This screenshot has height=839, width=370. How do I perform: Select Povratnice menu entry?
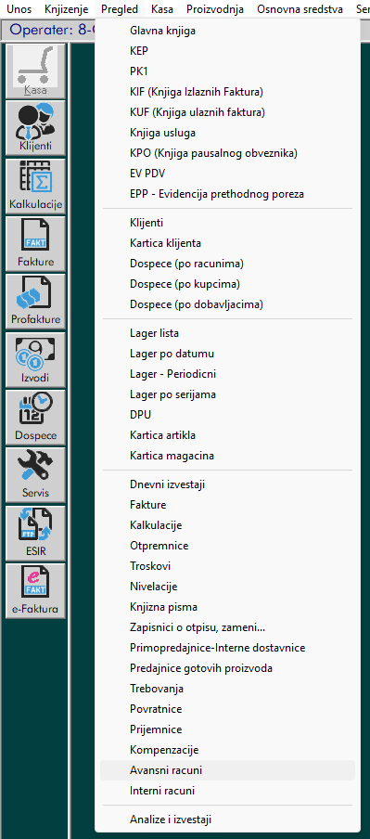[227, 709]
